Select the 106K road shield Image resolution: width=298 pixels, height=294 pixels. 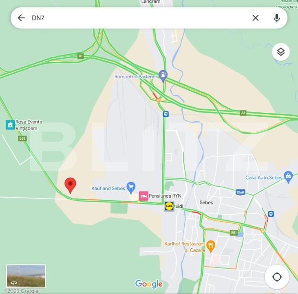click(x=240, y=192)
